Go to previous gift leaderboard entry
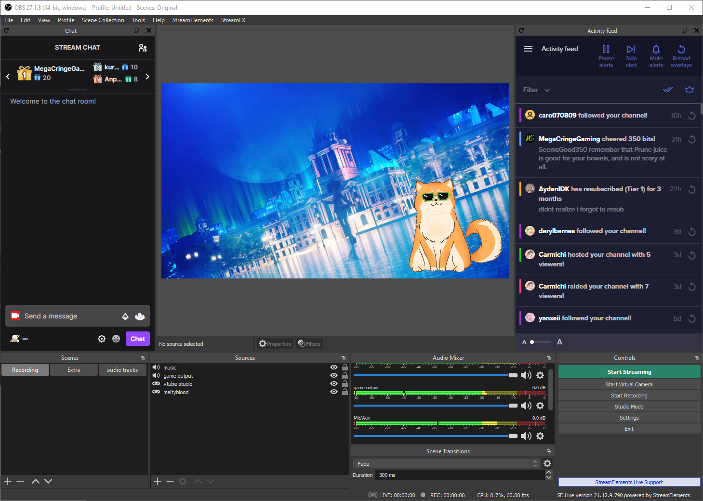 tap(8, 77)
